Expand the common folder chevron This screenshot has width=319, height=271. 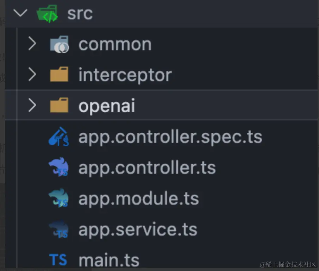(32, 44)
